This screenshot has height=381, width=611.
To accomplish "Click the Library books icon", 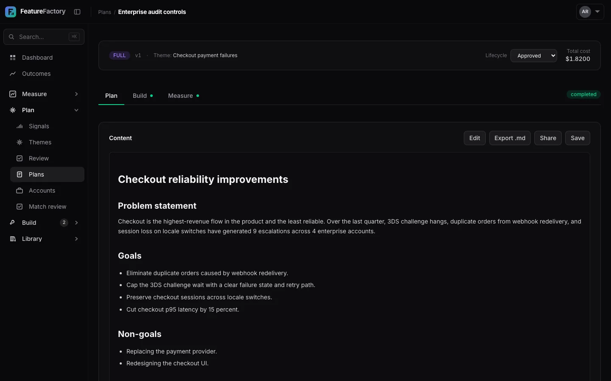I will [x=13, y=239].
